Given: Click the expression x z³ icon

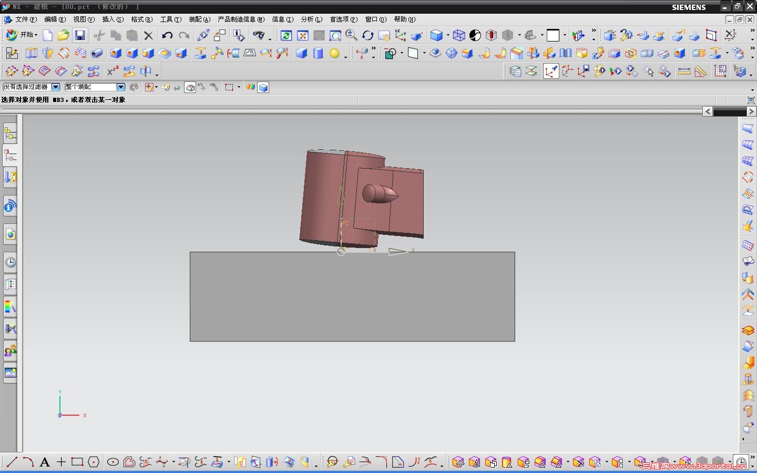Looking at the screenshot, I should [112, 71].
